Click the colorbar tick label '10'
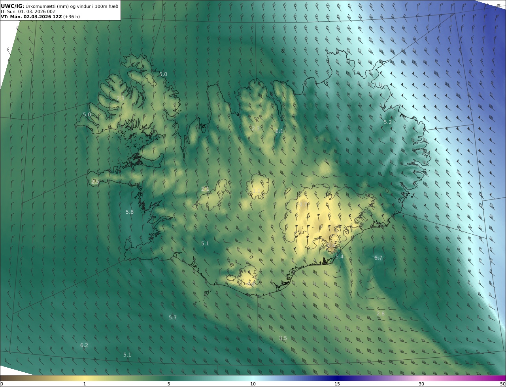Image resolution: width=506 pixels, height=387 pixels. click(253, 384)
